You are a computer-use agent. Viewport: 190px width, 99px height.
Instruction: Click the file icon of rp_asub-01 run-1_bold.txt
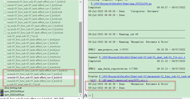tap(5, 26)
